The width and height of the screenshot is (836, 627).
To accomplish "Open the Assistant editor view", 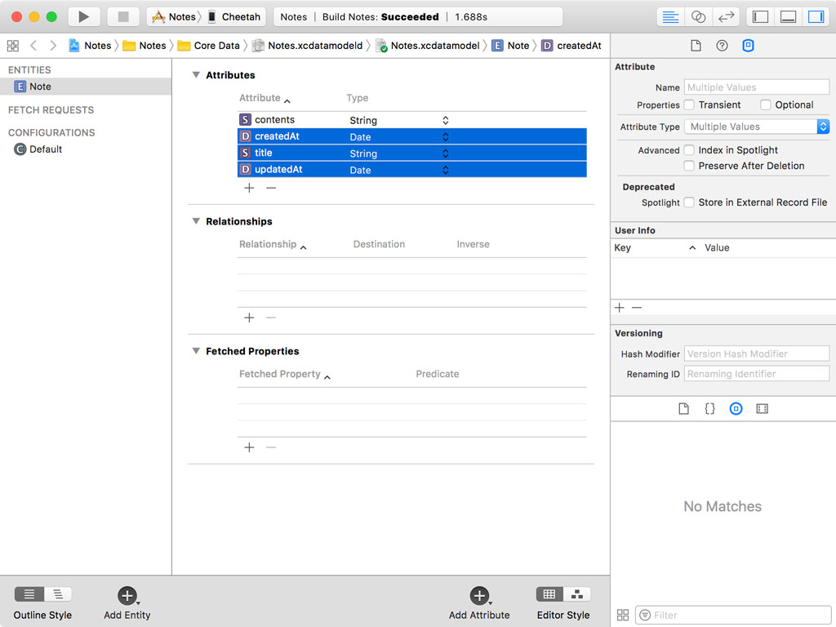I will (x=698, y=16).
